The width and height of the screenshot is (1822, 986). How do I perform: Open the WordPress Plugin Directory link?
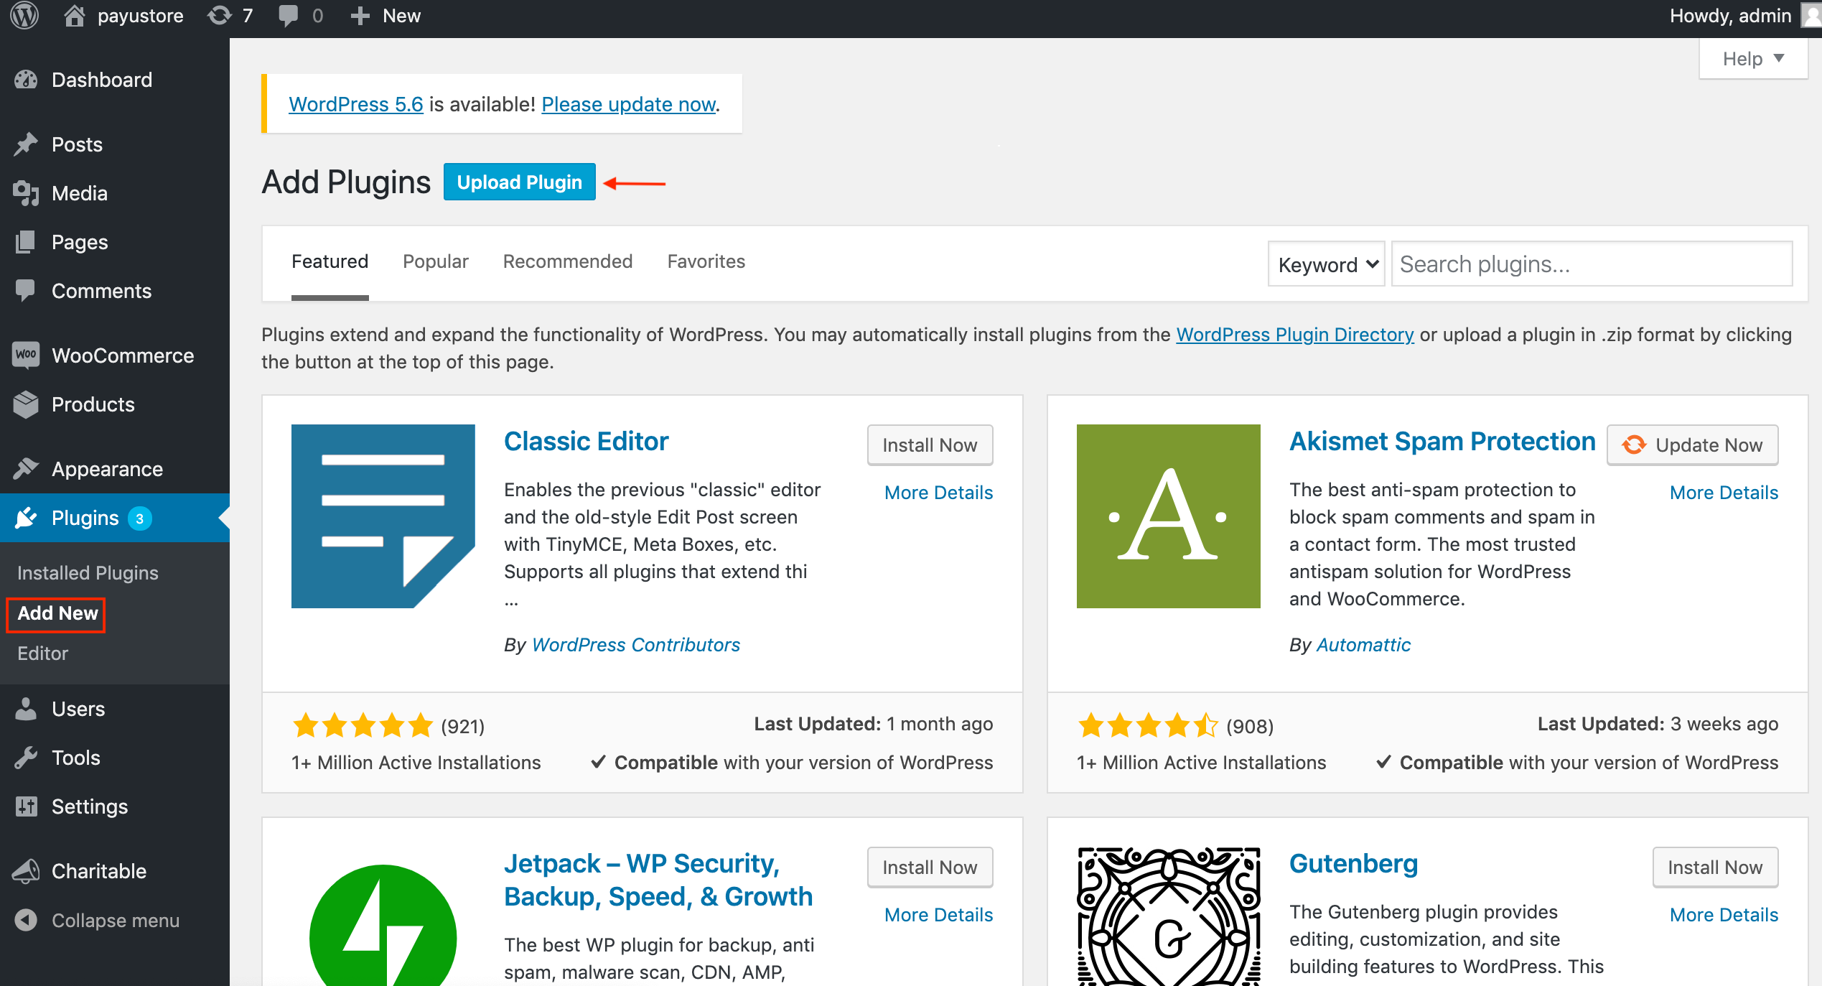pos(1295,335)
